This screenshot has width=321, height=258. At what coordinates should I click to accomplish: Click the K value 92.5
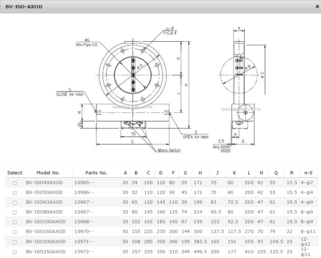(x=233, y=222)
